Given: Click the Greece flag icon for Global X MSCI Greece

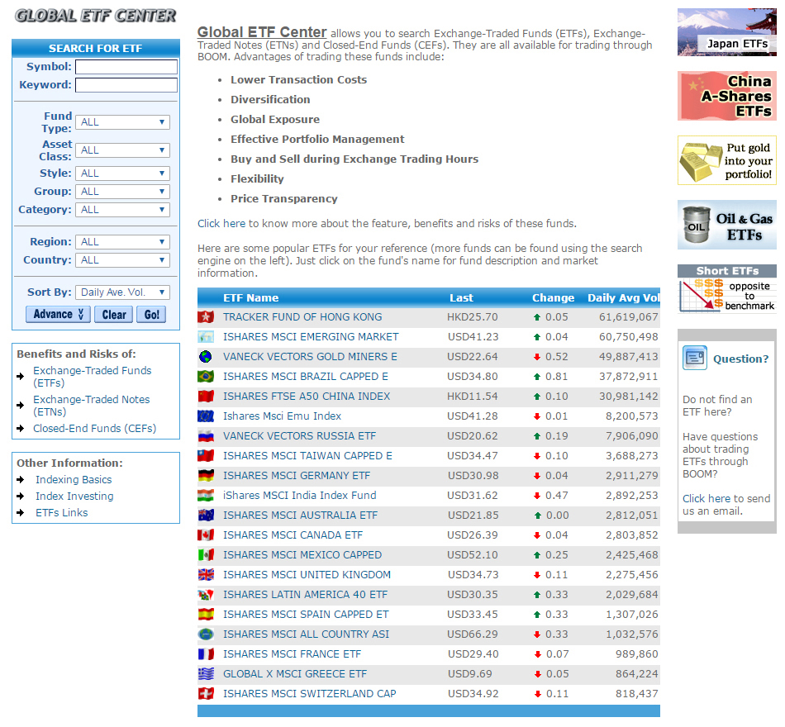Looking at the screenshot, I should coord(206,674).
